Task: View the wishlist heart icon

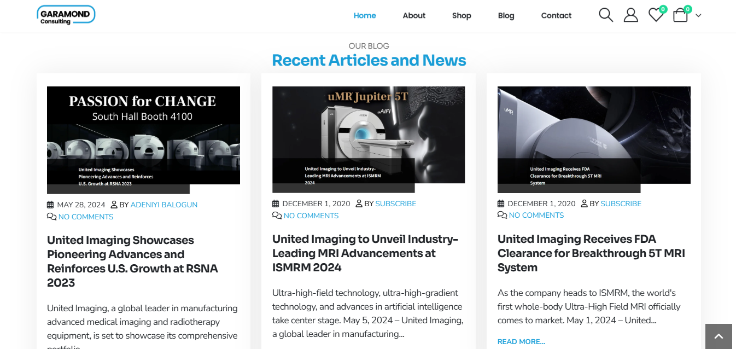Action: point(656,15)
